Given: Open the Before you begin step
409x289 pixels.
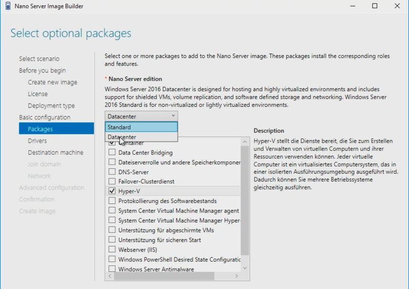Looking at the screenshot, I should 42,70.
